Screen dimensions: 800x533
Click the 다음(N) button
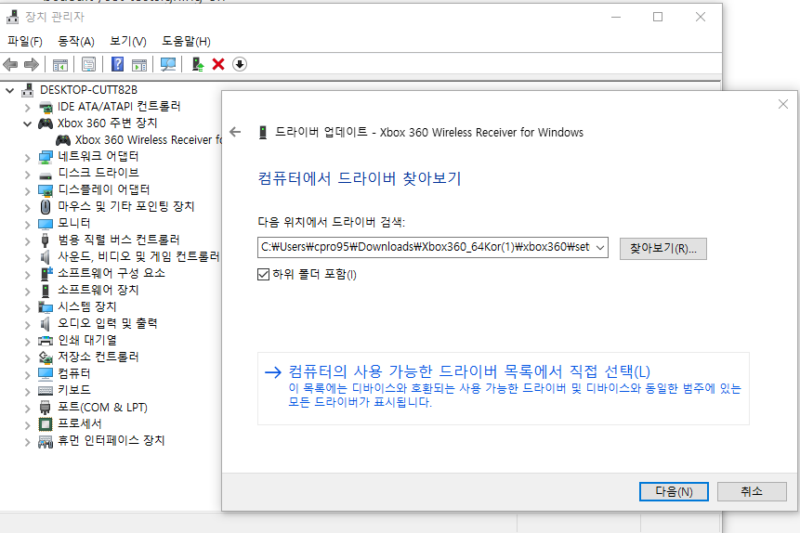tap(674, 492)
